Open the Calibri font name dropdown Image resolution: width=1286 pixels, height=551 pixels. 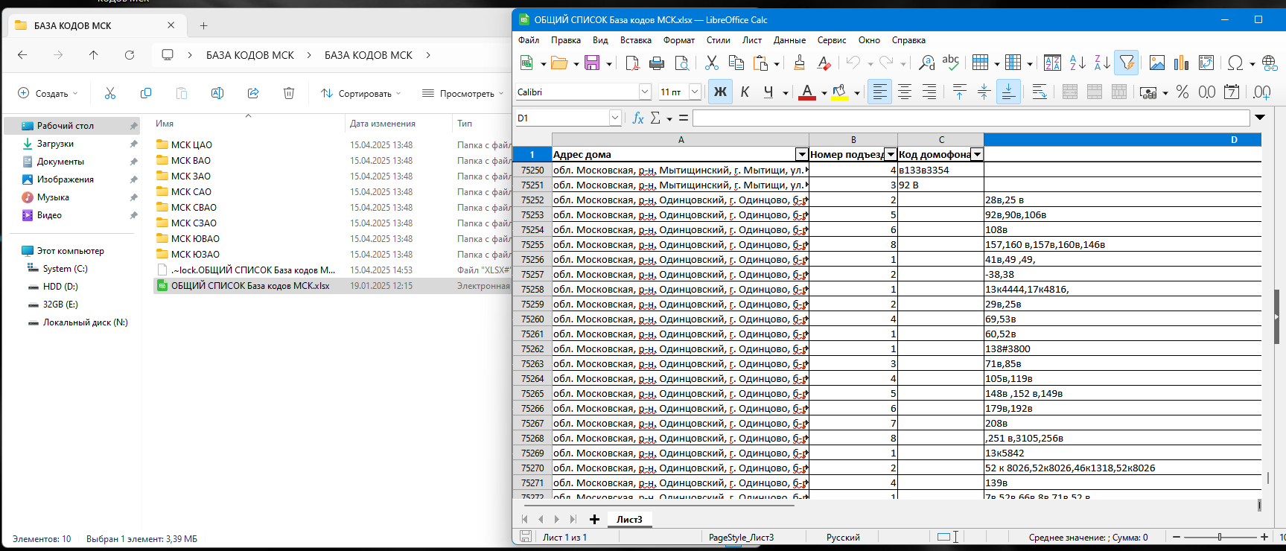coord(645,92)
